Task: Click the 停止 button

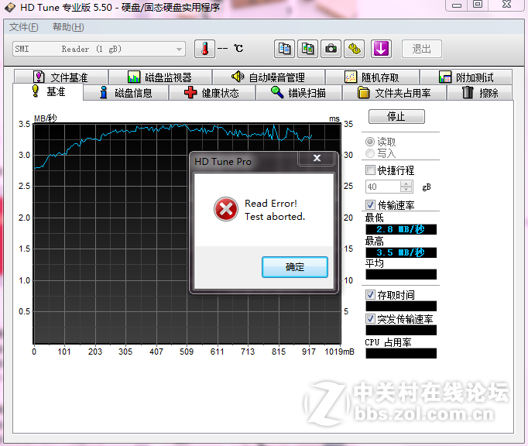Action: [x=396, y=117]
